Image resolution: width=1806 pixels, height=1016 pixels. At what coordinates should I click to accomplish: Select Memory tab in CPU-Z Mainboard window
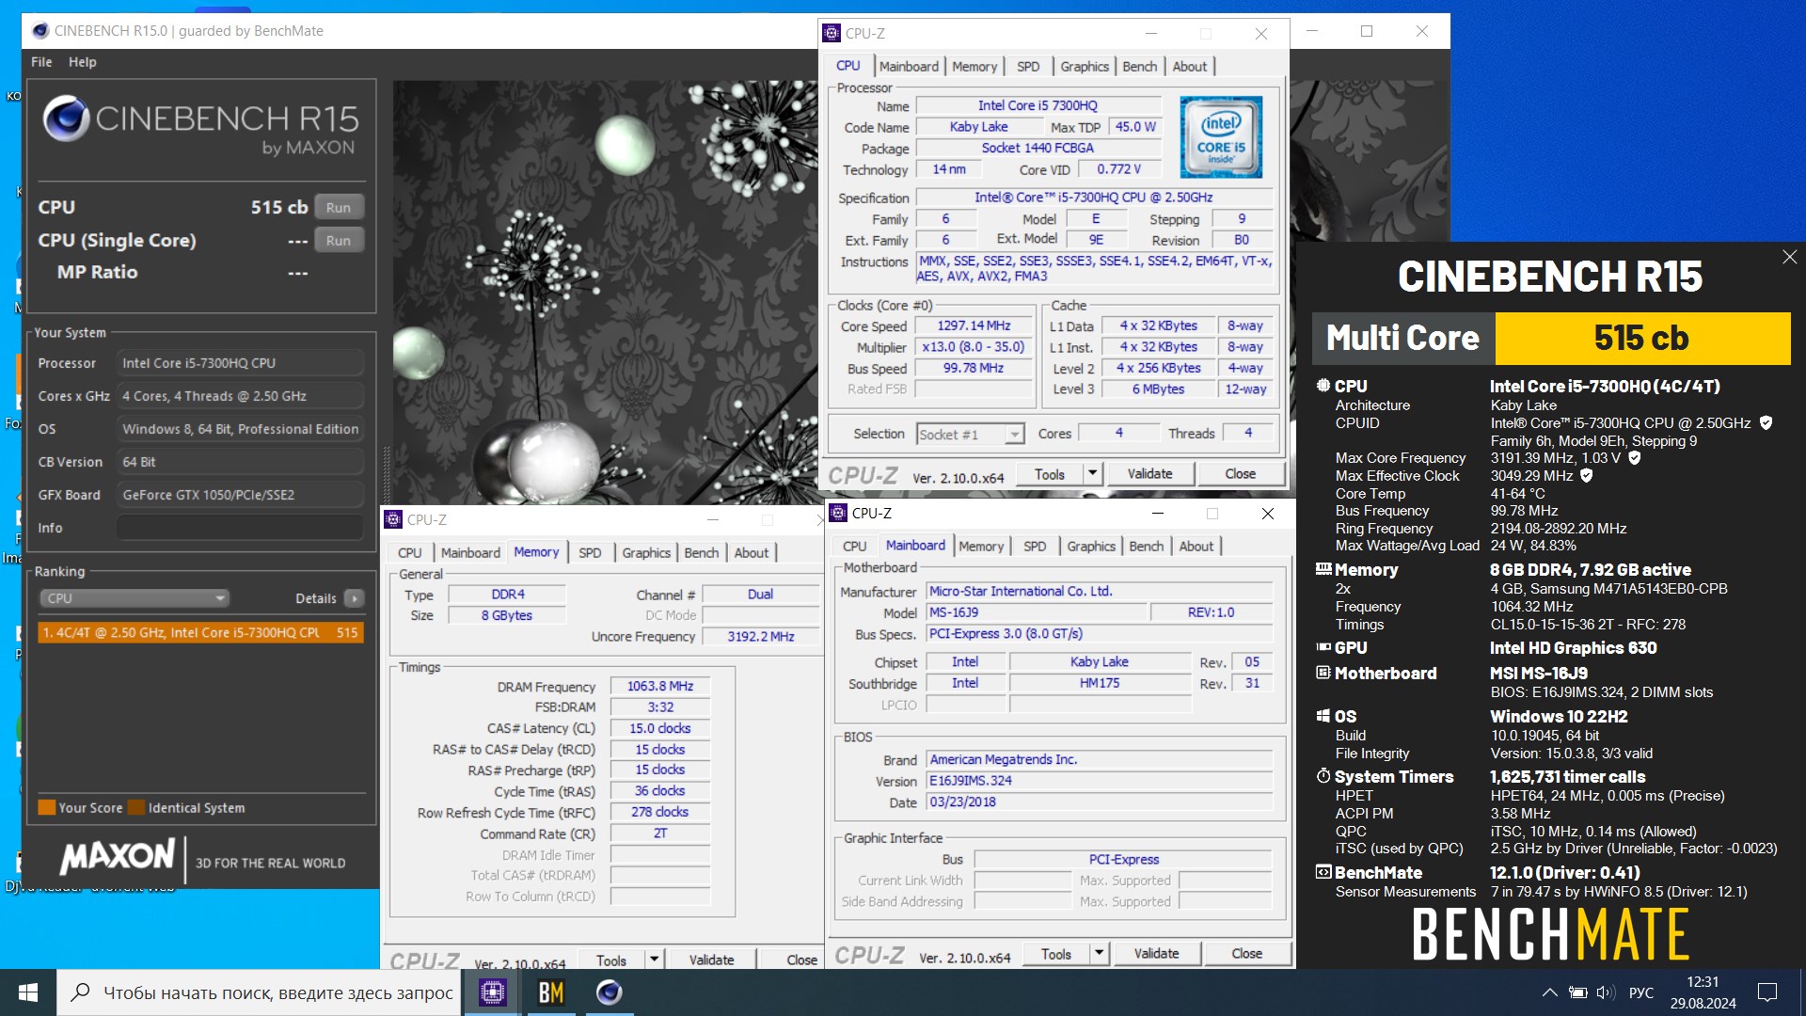pyautogui.click(x=981, y=547)
